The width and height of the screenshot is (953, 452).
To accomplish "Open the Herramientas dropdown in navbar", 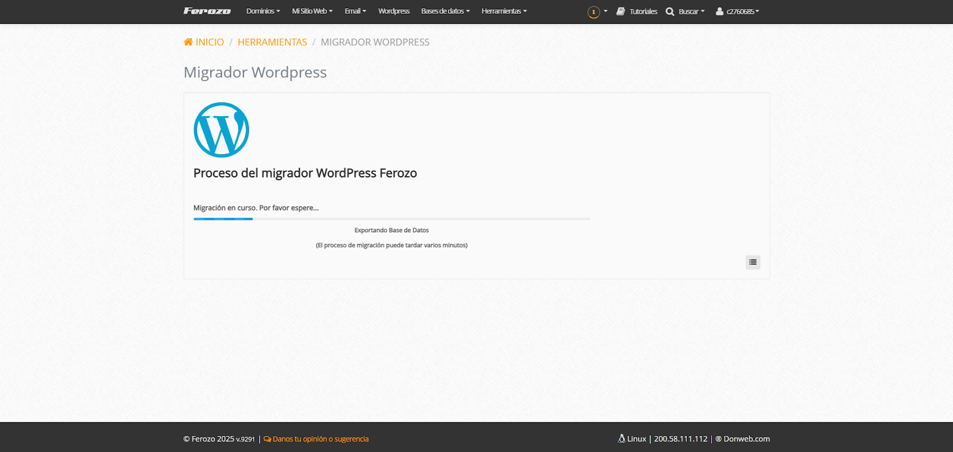I will pos(504,11).
